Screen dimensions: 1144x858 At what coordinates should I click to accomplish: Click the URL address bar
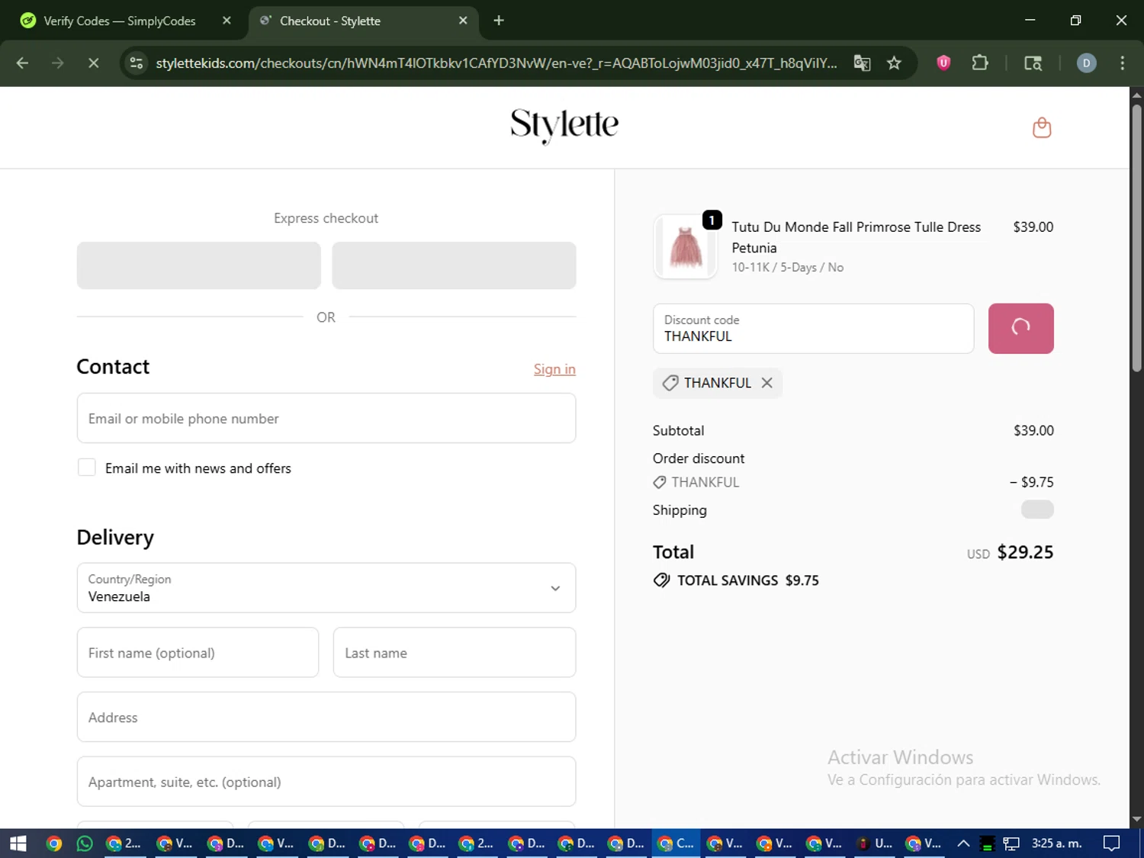coord(496,63)
